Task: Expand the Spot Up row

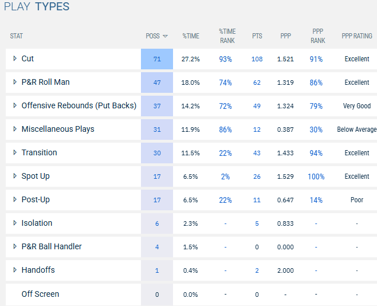Action: 15,176
